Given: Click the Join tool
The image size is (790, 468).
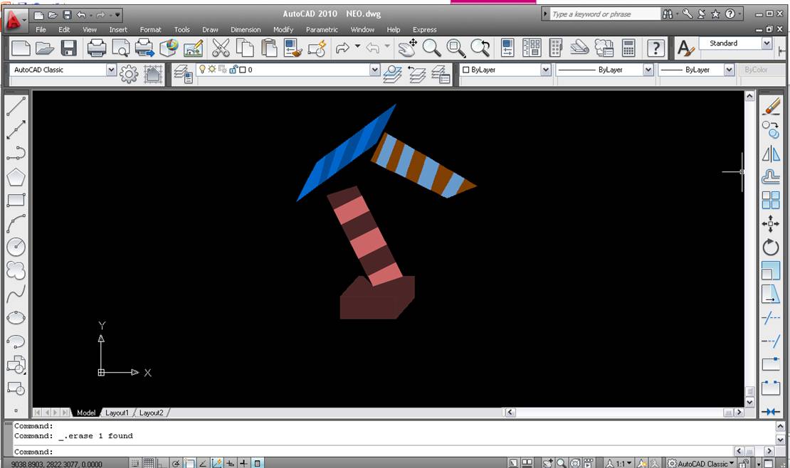Looking at the screenshot, I should [x=771, y=412].
